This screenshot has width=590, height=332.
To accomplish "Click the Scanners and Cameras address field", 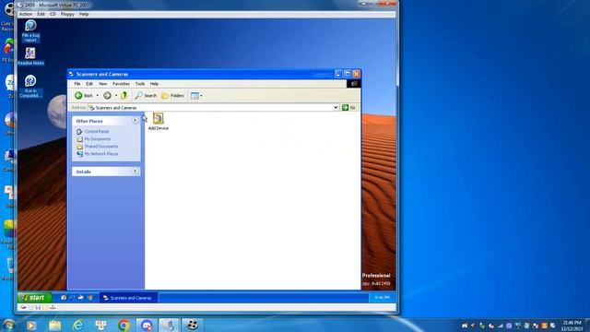I will coord(213,108).
